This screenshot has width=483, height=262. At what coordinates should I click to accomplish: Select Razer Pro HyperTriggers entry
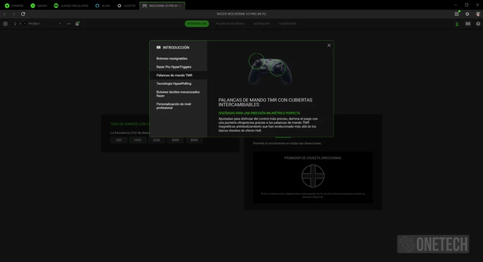click(x=178, y=66)
